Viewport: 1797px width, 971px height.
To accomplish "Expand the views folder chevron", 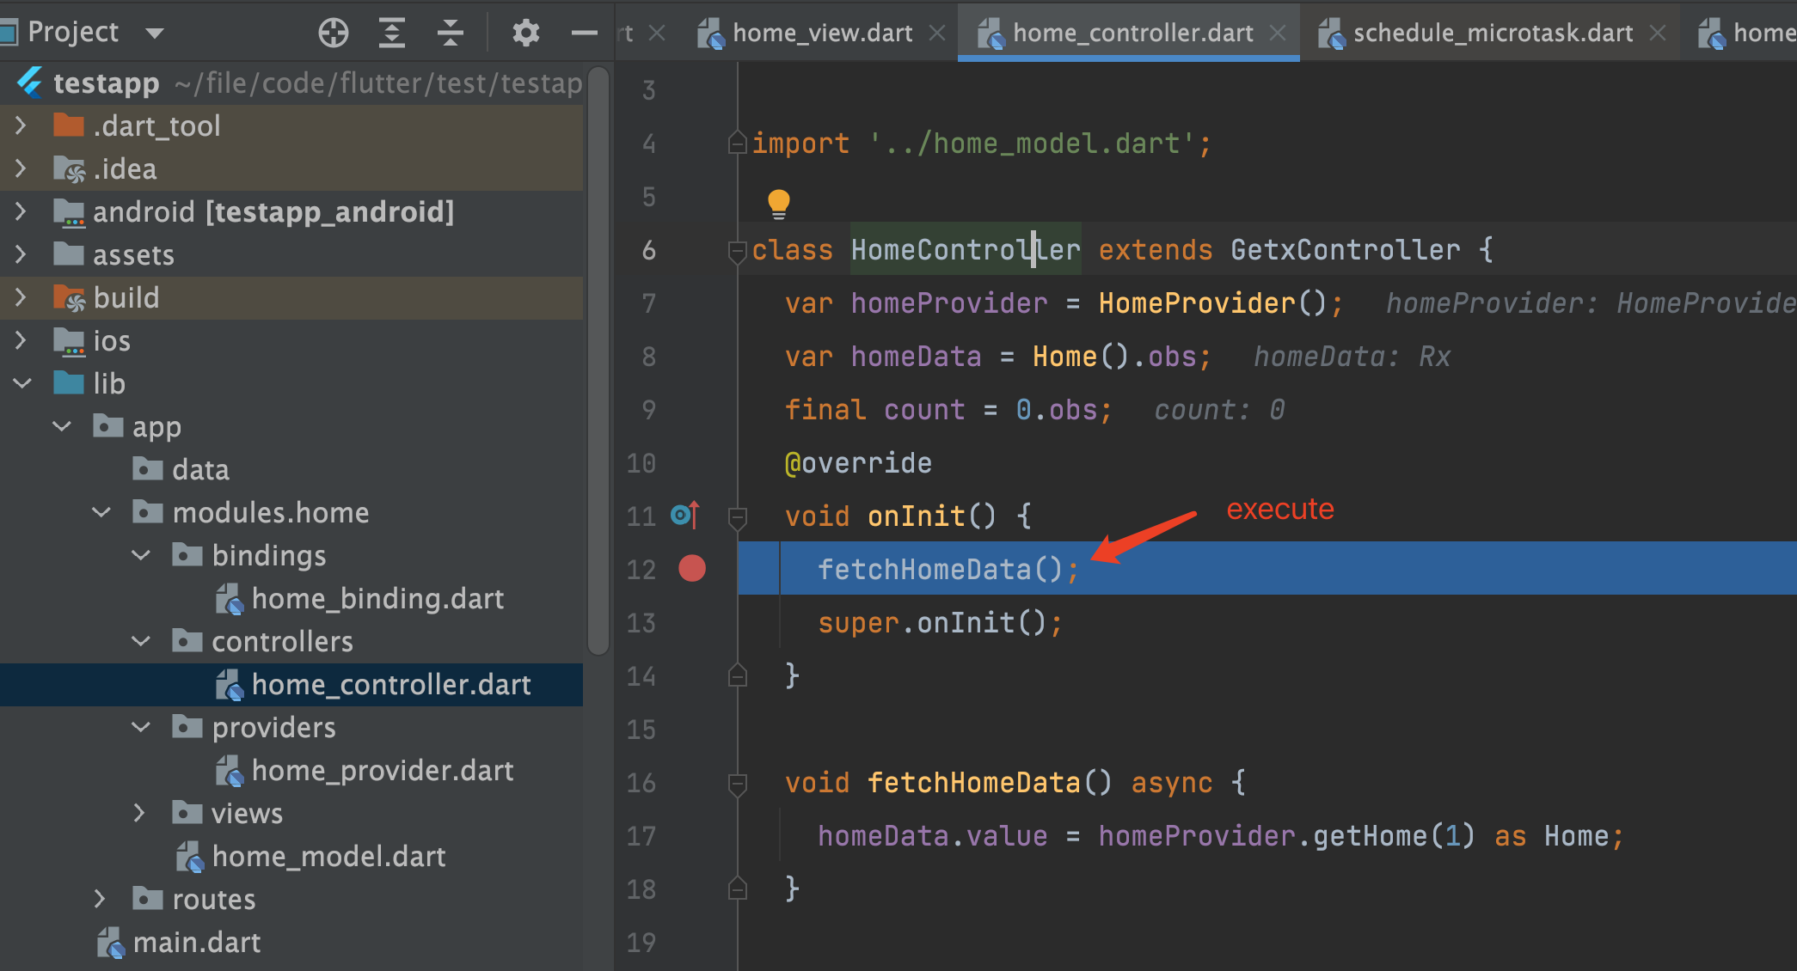I will point(139,813).
